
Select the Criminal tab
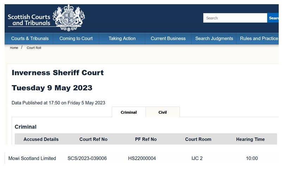tap(128, 113)
